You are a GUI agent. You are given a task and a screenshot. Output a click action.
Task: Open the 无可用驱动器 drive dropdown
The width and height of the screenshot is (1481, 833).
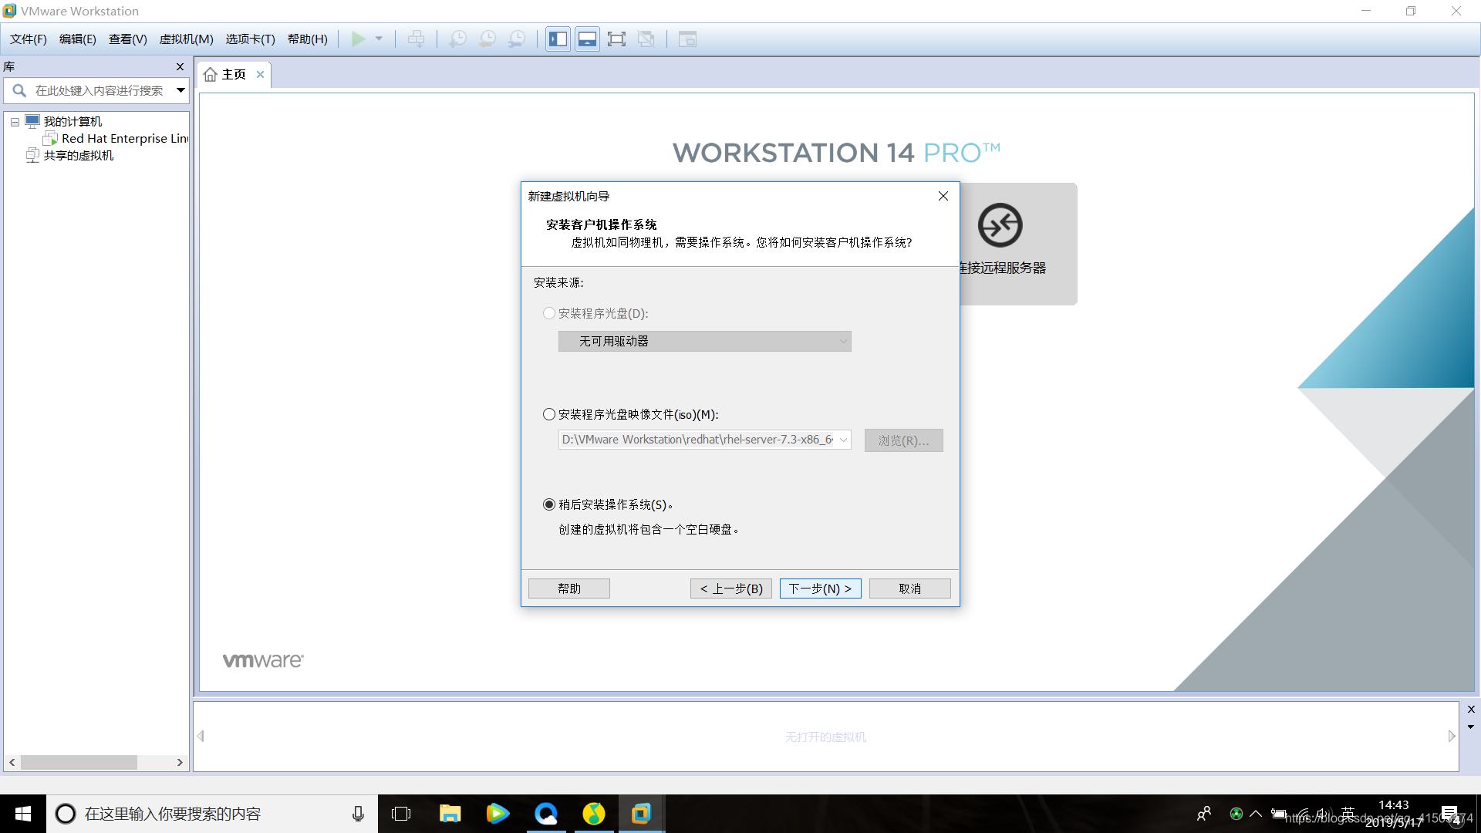coord(704,341)
